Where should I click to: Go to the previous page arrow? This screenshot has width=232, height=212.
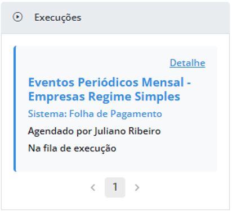point(93,187)
